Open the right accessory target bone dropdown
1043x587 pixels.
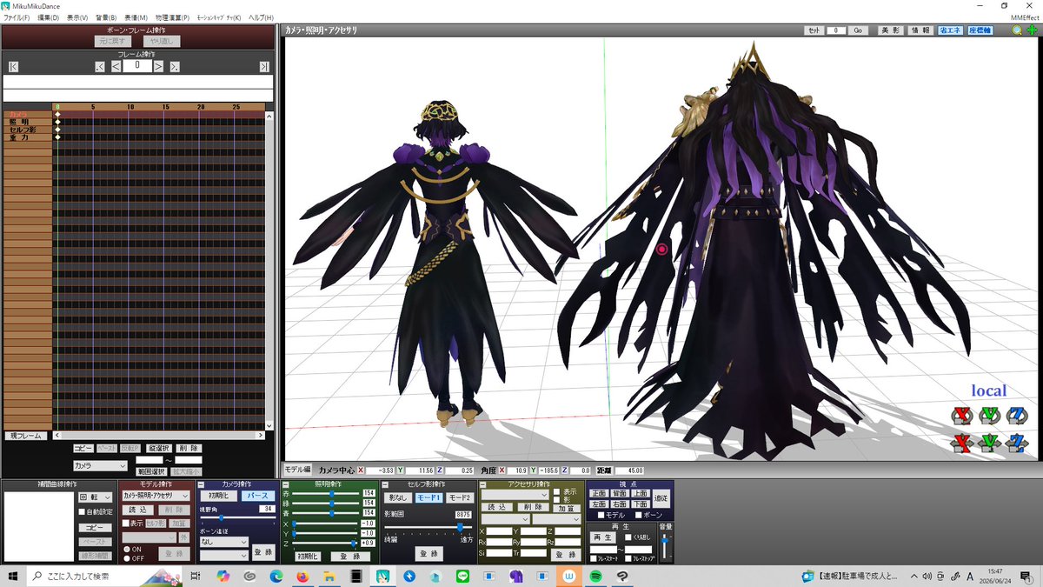tap(556, 518)
